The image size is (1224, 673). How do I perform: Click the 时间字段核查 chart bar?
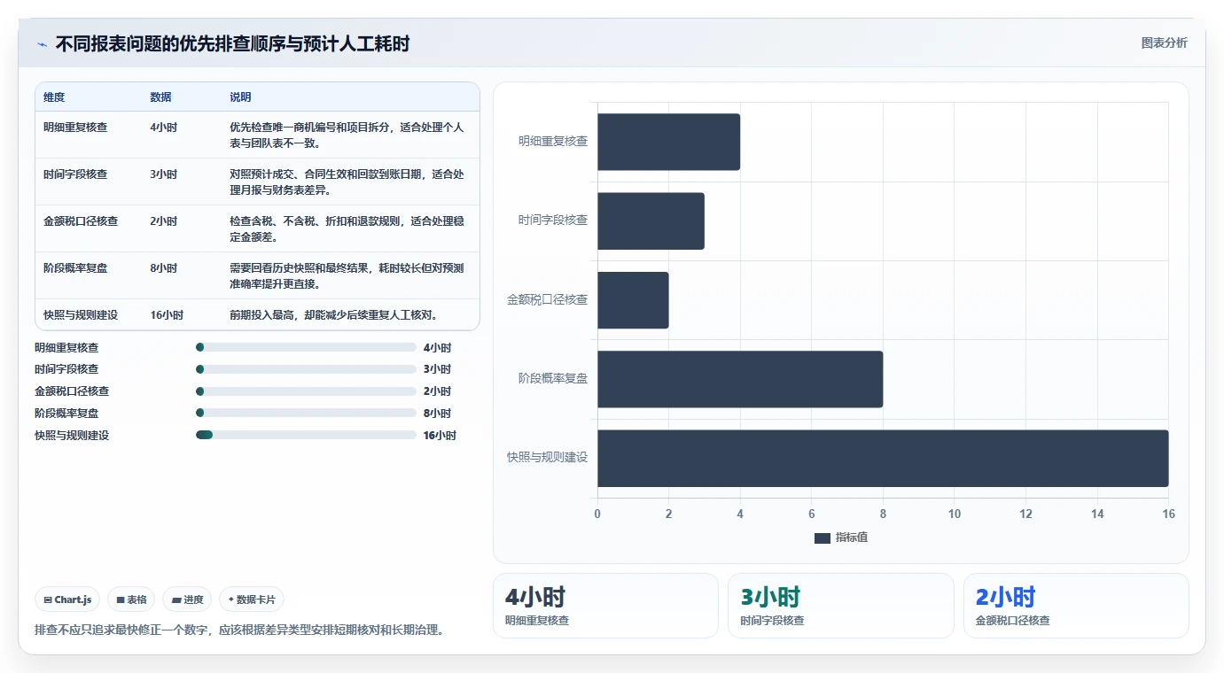(651, 220)
